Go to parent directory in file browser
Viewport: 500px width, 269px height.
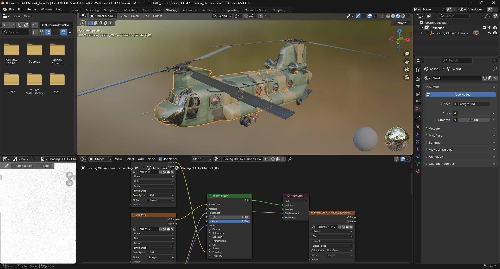coord(19,25)
